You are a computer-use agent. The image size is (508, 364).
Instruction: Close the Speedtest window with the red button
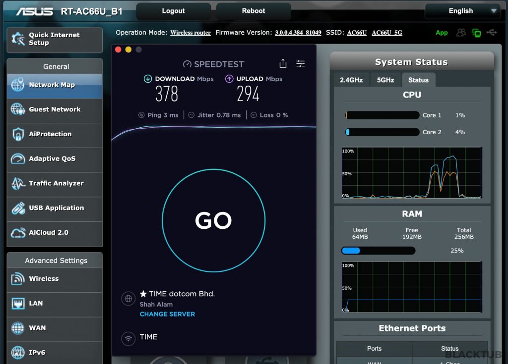118,50
